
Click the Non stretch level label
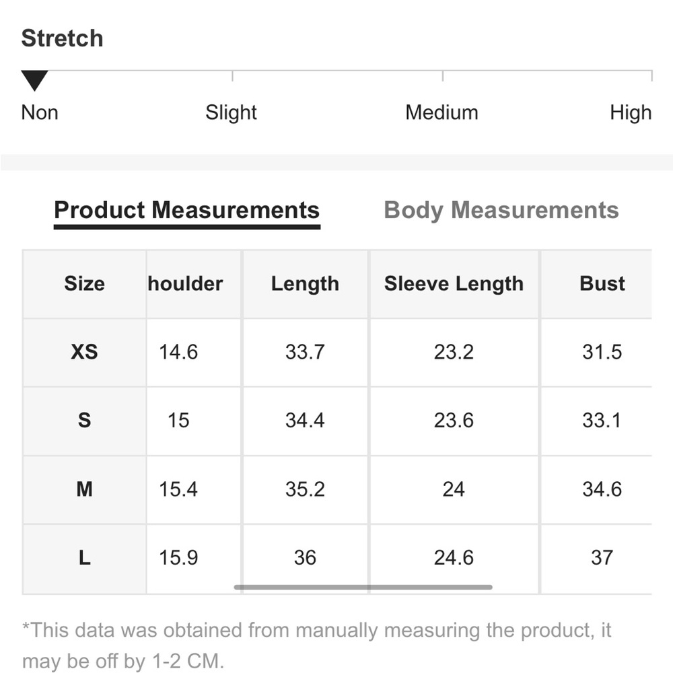point(40,112)
